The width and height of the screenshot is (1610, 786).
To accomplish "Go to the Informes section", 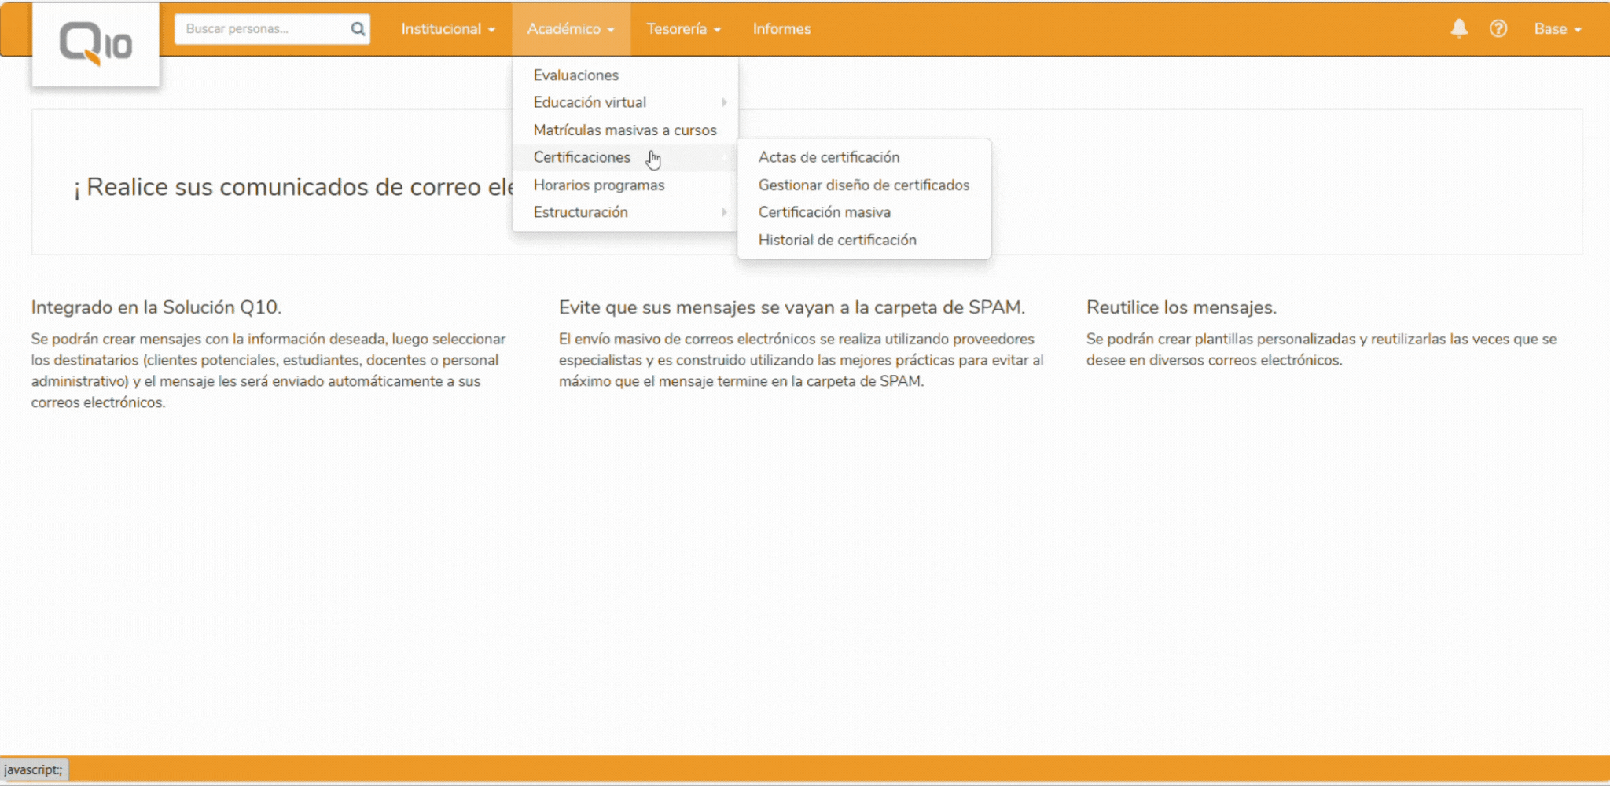I will (781, 29).
